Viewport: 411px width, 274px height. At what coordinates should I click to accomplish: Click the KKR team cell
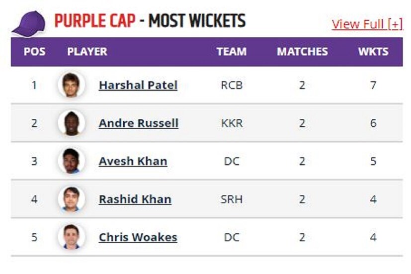[x=232, y=123]
